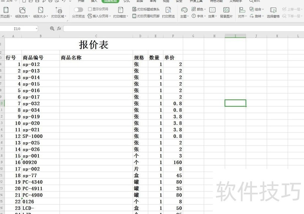Click cell containing LCD-
This screenshot has height=214, width=304.
(x=41, y=208)
